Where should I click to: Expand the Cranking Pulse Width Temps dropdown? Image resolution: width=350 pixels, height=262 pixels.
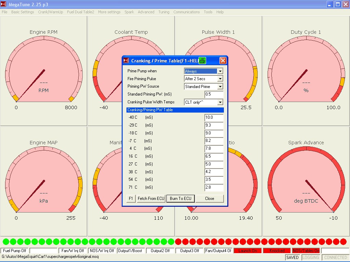click(x=220, y=102)
